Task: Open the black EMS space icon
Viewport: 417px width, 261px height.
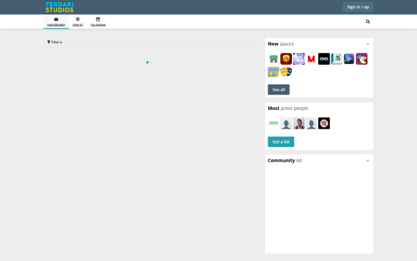Action: pyautogui.click(x=324, y=59)
